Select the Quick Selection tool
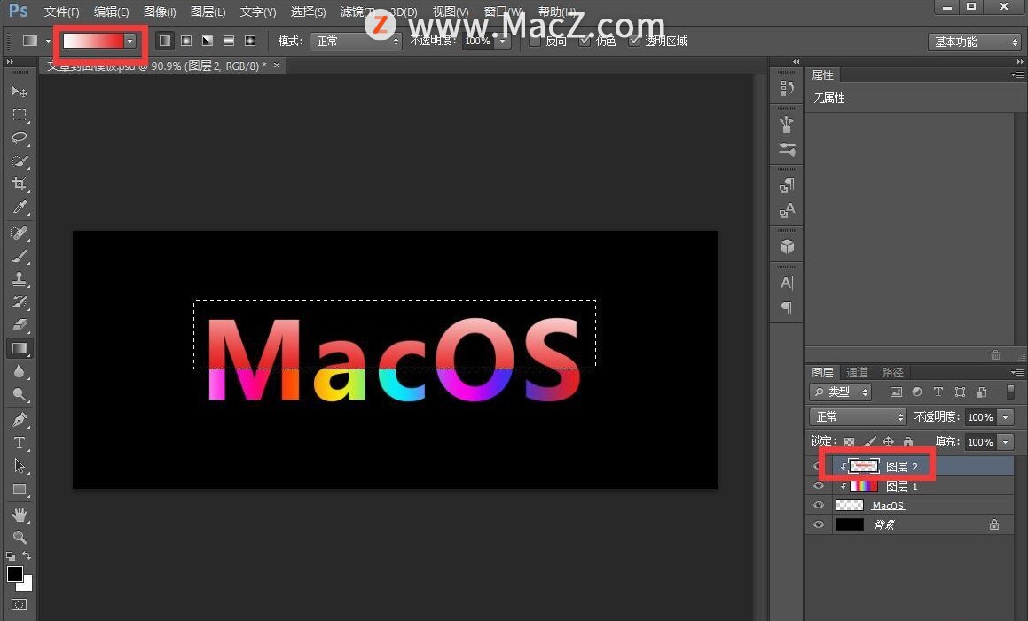The image size is (1028, 621). [x=20, y=161]
